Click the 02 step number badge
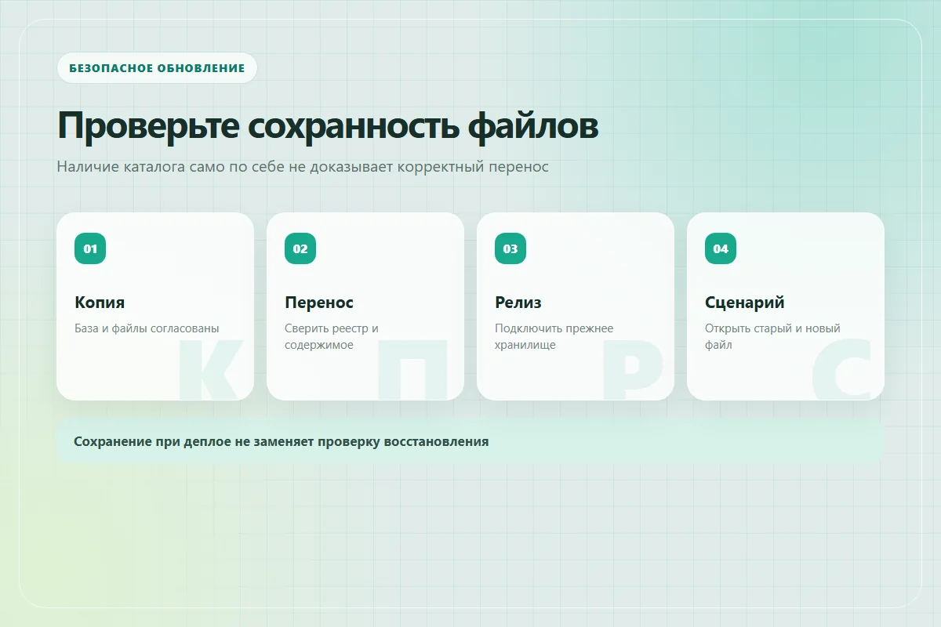 click(x=300, y=248)
